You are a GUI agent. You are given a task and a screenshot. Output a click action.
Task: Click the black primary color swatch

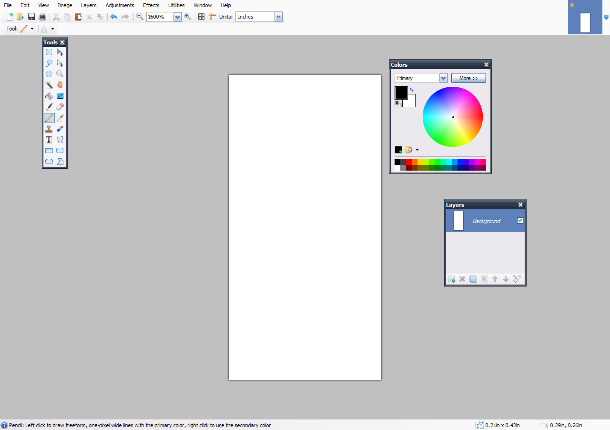[401, 92]
